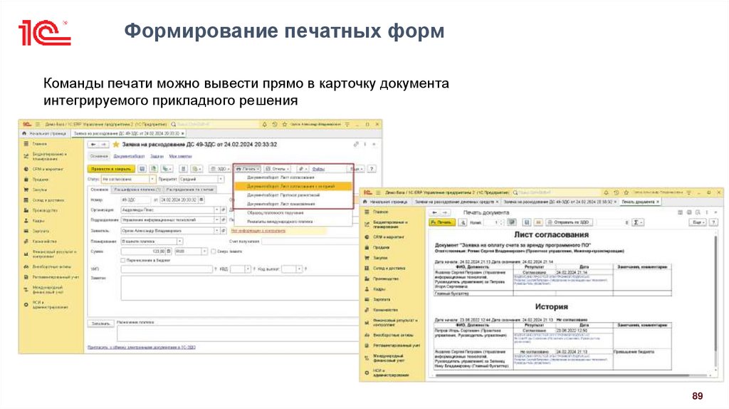Open the history clock icon in the right window
This screenshot has height=409, width=729.
(616, 192)
